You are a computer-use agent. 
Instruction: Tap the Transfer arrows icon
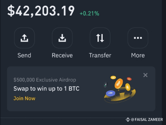coord(100,38)
